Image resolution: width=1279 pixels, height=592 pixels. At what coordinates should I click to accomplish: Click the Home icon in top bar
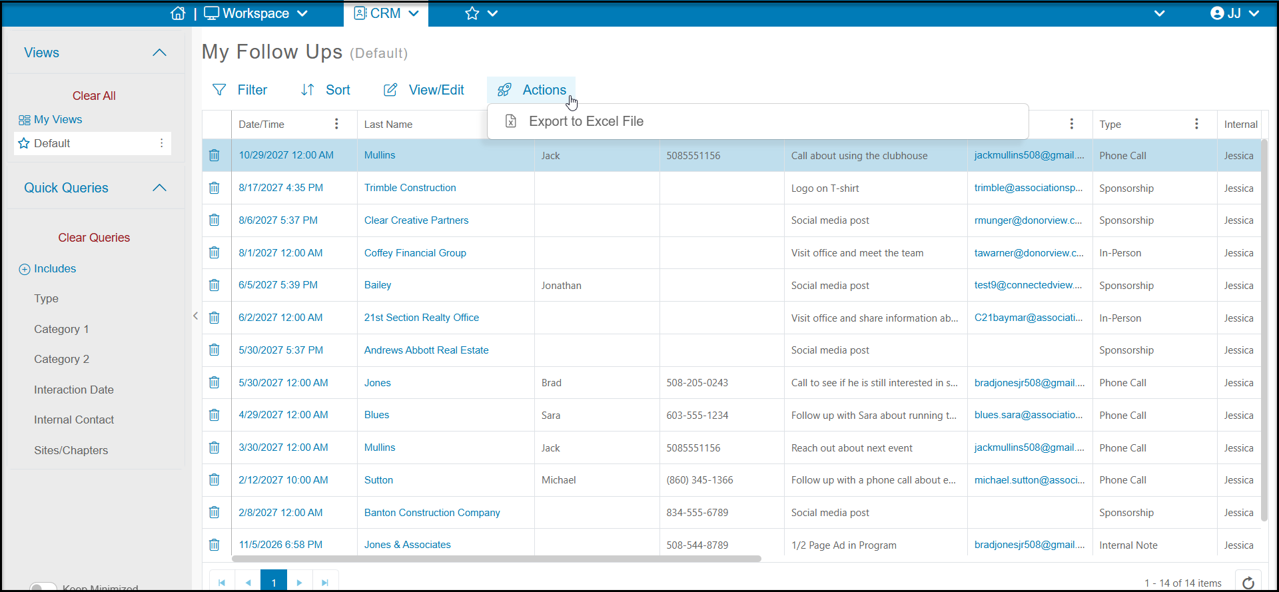[178, 13]
